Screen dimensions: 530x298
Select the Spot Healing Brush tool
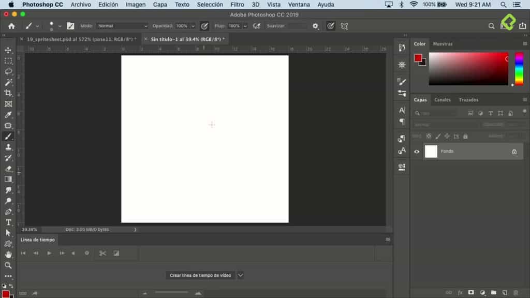(x=8, y=126)
